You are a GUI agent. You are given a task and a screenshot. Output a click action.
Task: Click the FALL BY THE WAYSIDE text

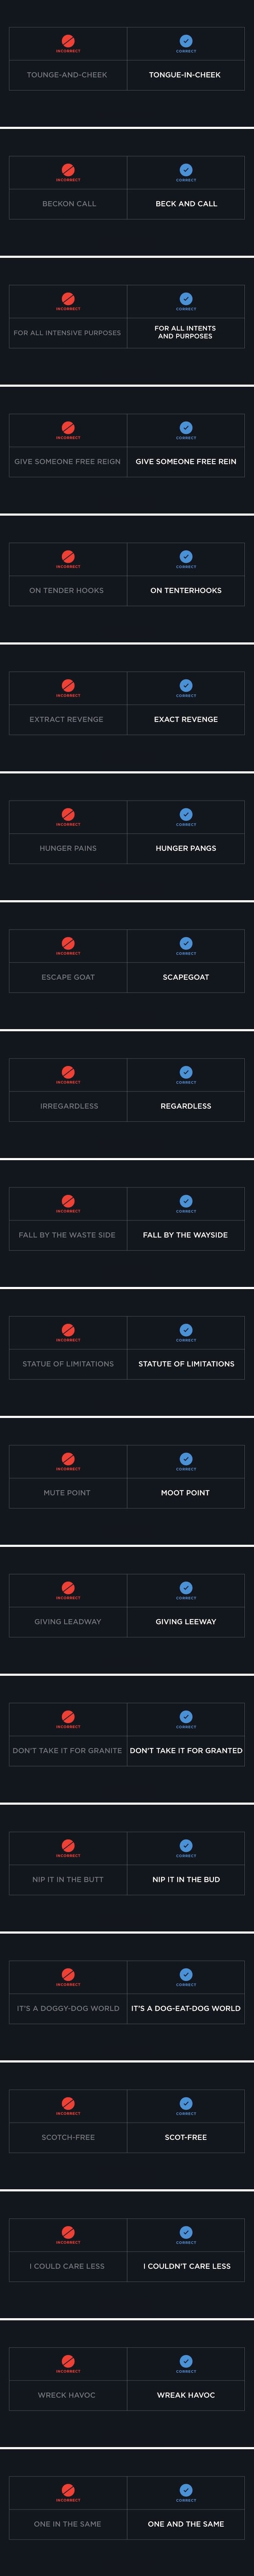[x=186, y=1235]
